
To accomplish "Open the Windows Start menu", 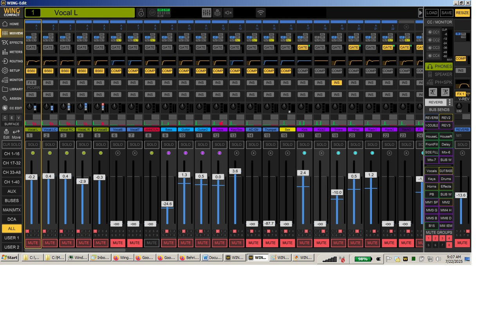I will 10,258.
